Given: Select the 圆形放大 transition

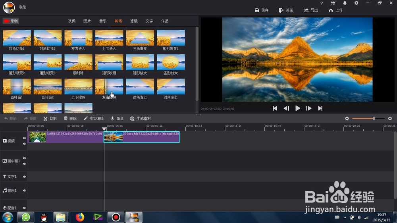Looking at the screenshot, I should (x=171, y=65).
